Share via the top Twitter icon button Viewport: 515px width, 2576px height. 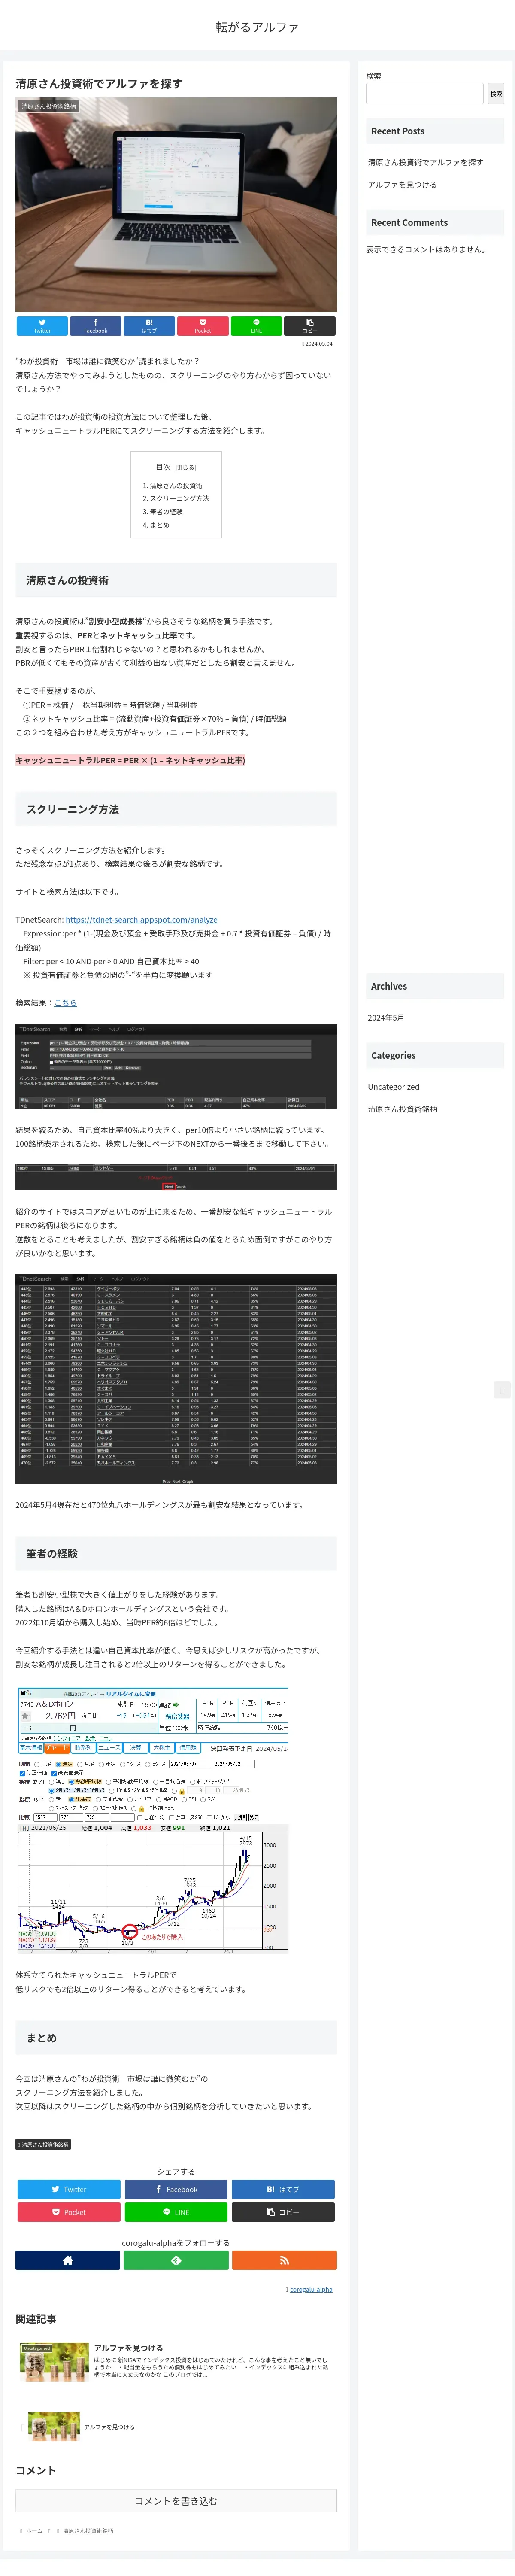pos(42,326)
